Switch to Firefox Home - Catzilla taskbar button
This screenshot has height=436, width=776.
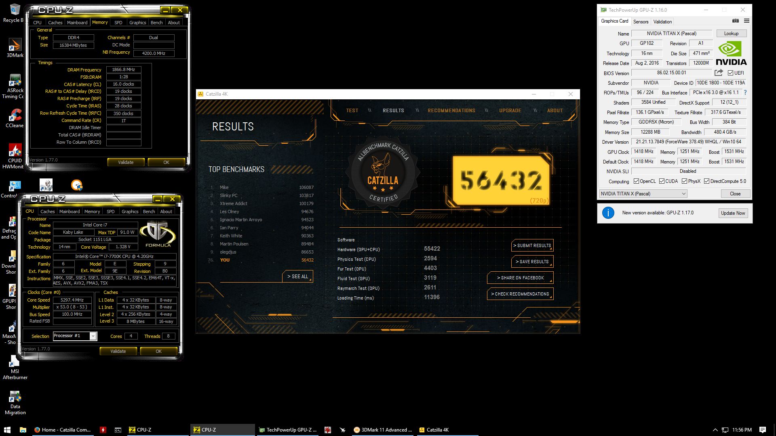pos(62,430)
